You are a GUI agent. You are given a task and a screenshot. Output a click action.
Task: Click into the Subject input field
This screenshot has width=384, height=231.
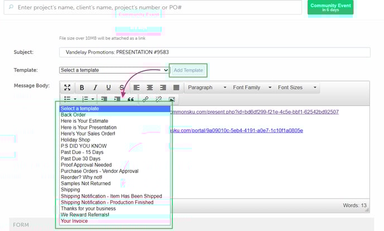(x=214, y=52)
